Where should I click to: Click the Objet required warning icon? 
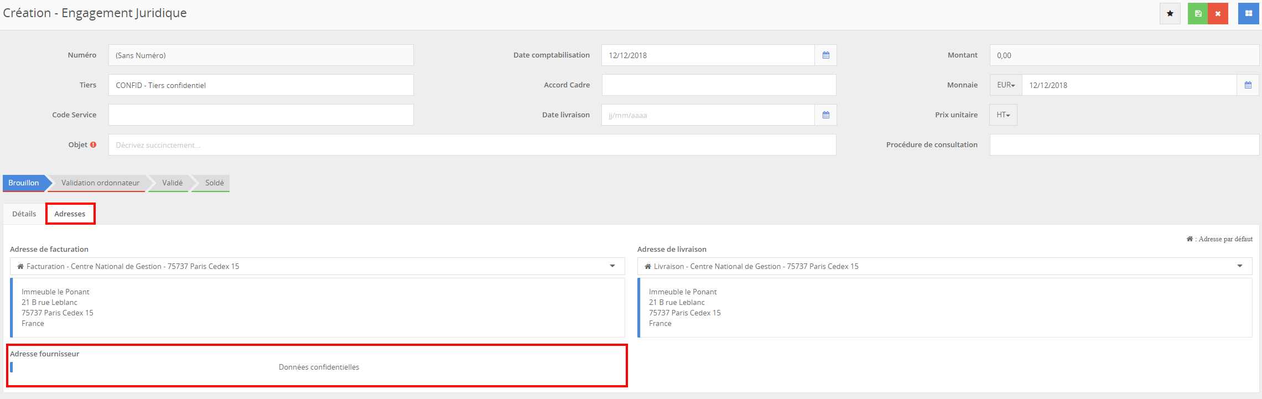pyautogui.click(x=94, y=145)
